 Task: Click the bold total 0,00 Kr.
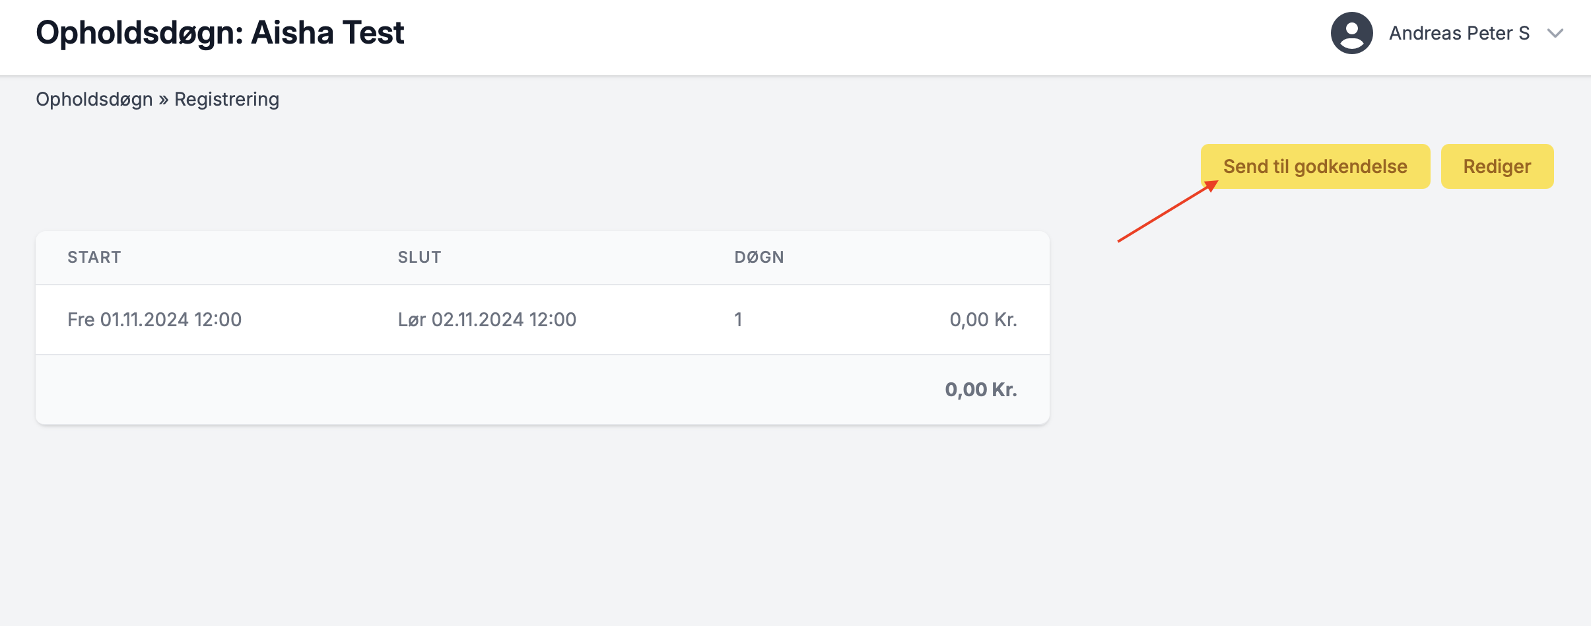[980, 390]
